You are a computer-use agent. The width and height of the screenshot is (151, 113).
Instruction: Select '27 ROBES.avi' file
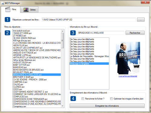pyautogui.click(x=37, y=36)
